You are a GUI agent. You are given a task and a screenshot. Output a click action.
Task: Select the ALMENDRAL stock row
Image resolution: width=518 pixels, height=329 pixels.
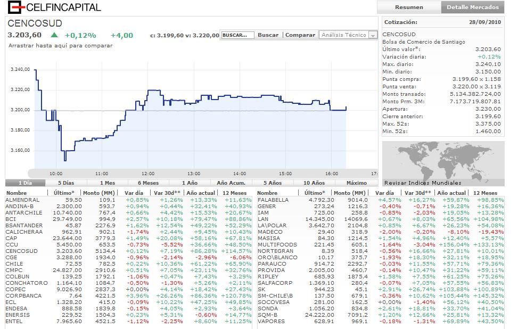(x=128, y=200)
